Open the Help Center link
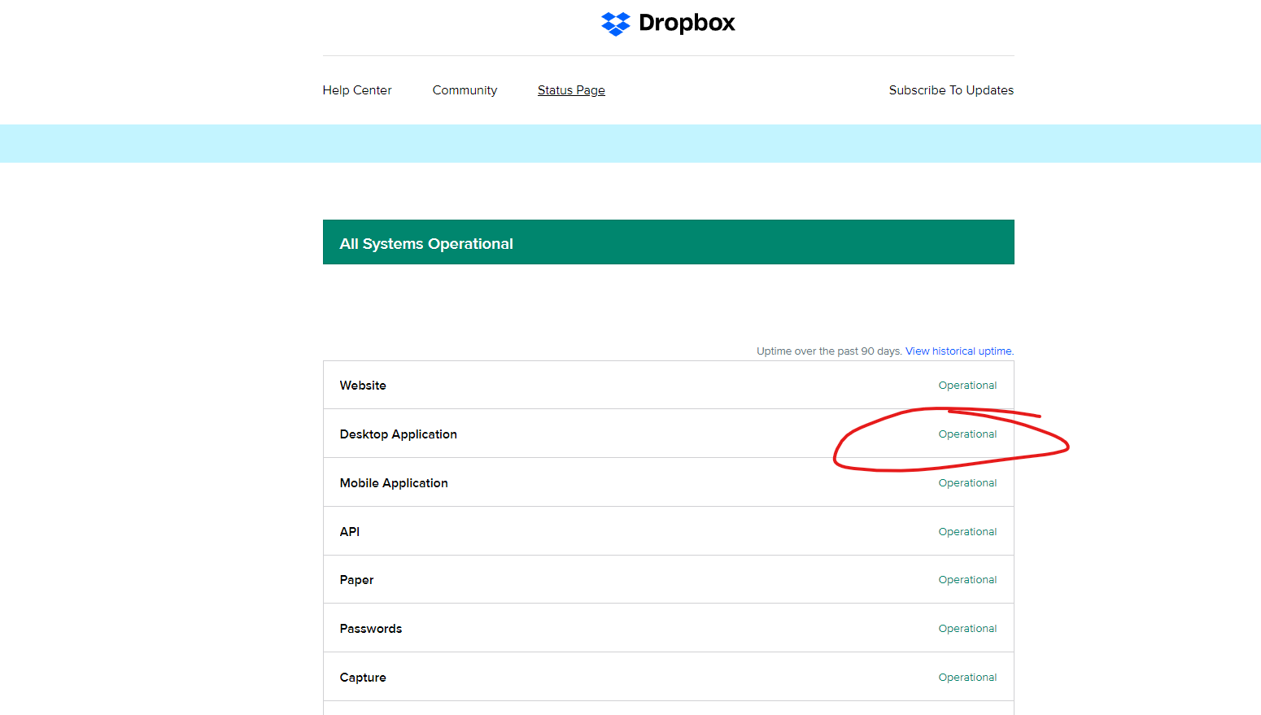 coord(357,90)
